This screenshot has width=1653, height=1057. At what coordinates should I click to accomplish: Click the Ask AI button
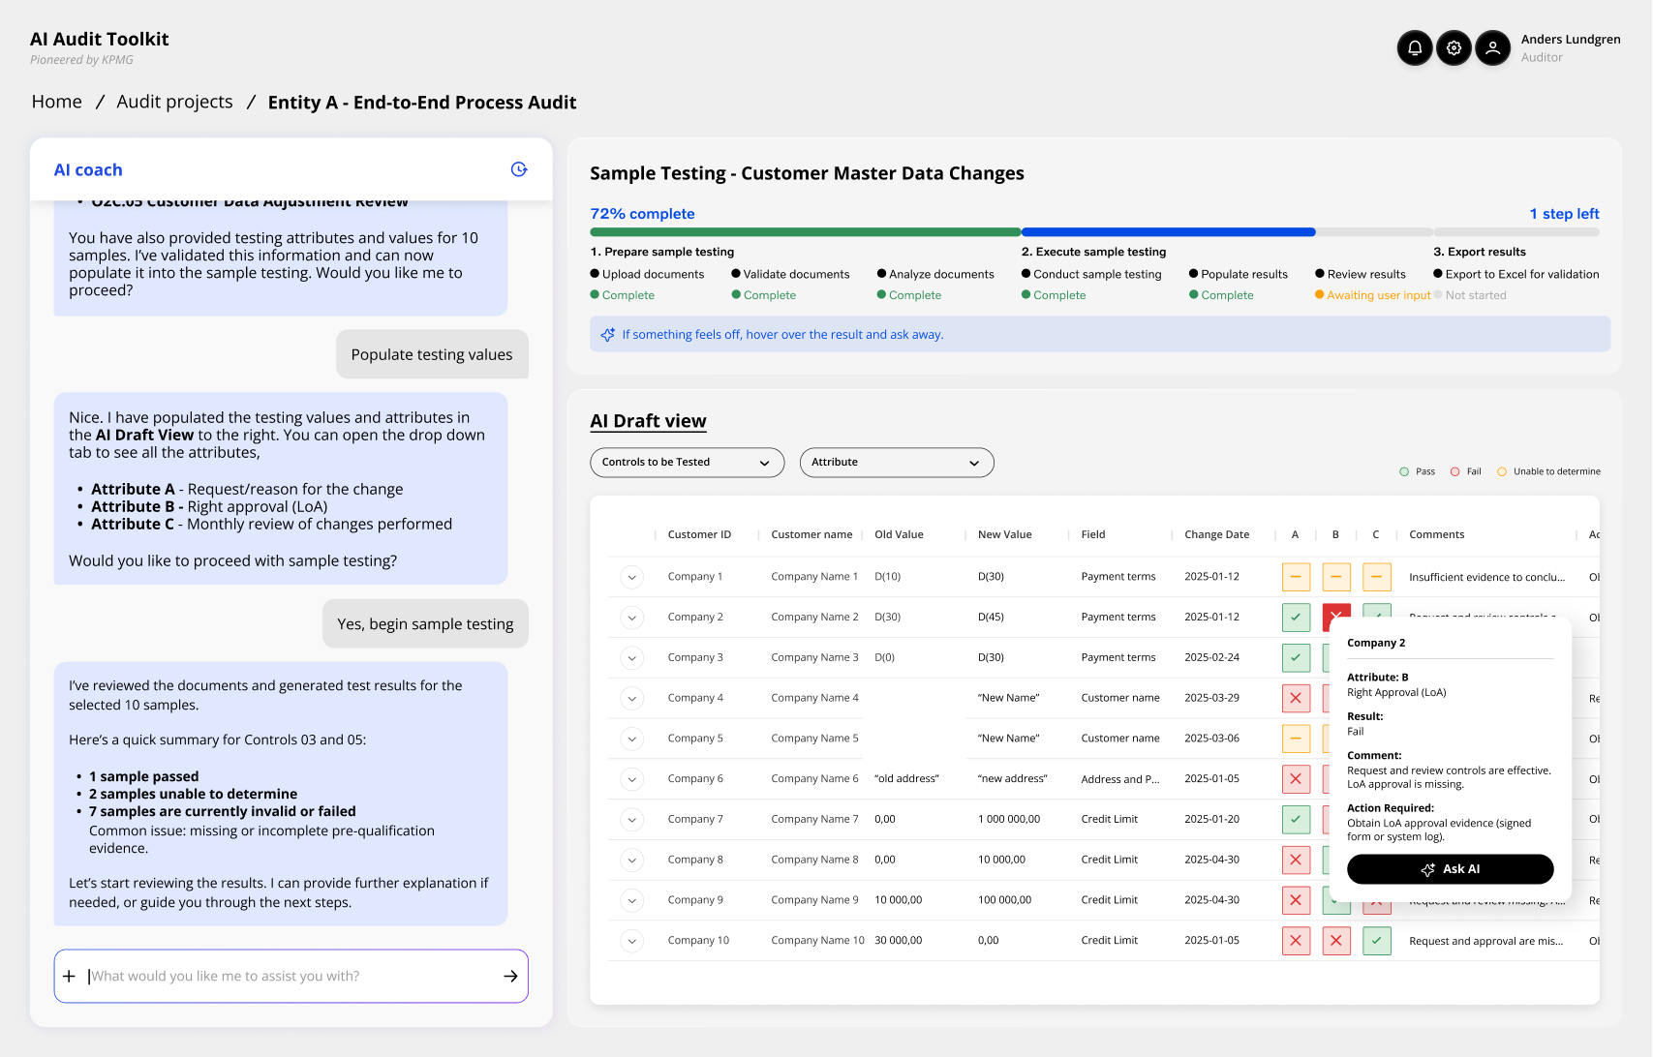pos(1450,869)
